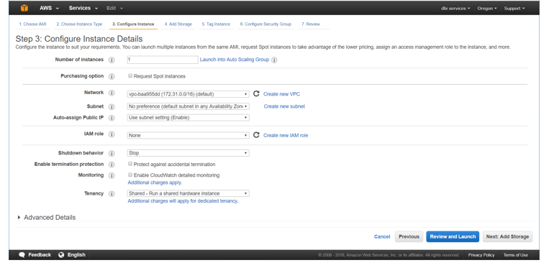554x268 pixels.
Task: Open info icon for Enable termination protection
Action: 112,165
